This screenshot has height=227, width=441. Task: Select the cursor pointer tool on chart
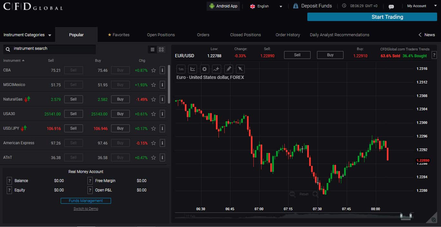point(240,69)
